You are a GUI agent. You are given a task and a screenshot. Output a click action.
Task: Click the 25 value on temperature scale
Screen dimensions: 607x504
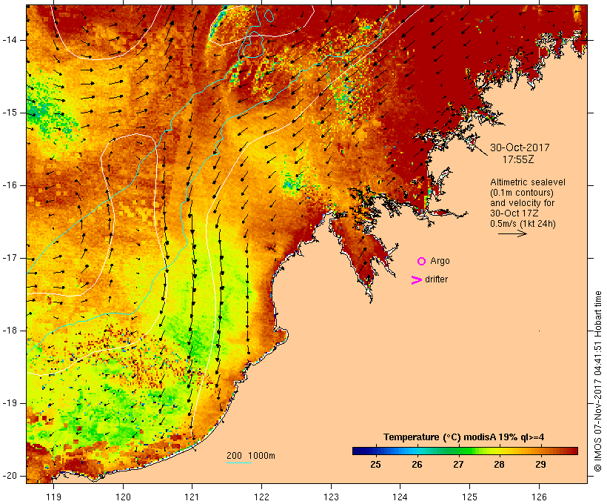pos(375,465)
